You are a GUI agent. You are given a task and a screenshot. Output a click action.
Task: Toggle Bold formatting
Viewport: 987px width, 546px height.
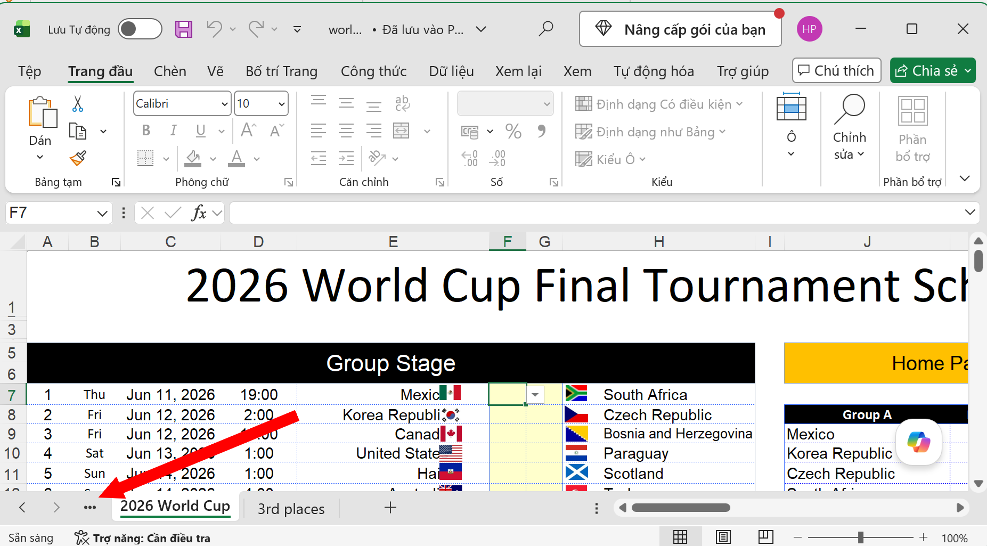pyautogui.click(x=146, y=131)
